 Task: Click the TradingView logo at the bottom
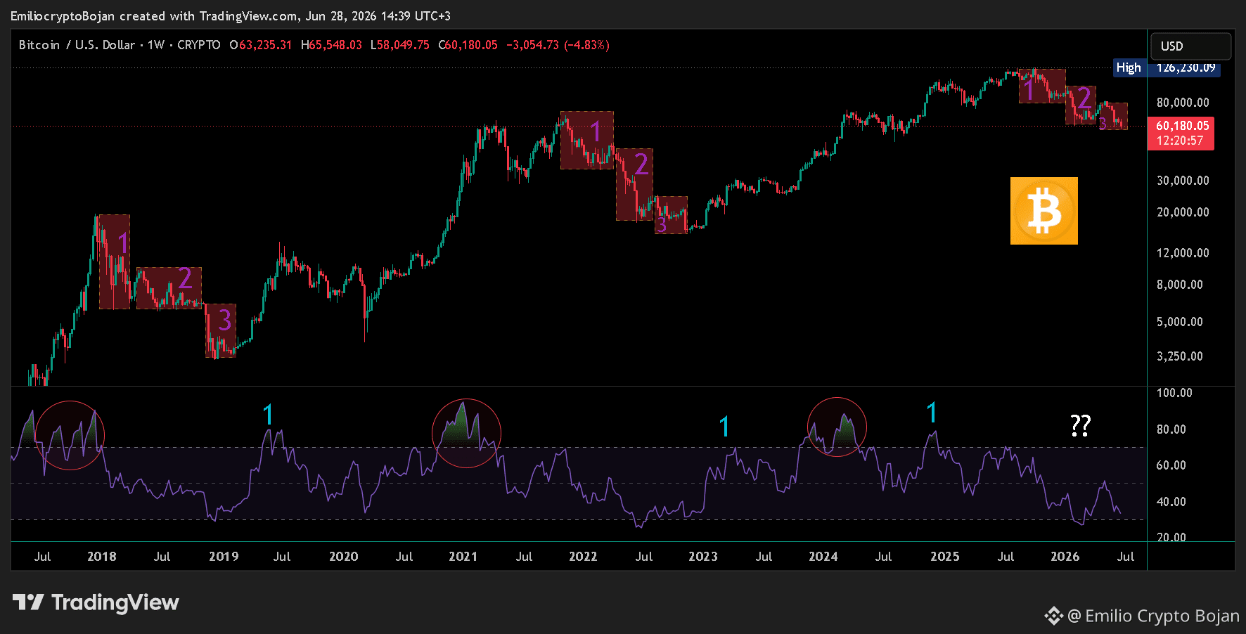tap(96, 602)
